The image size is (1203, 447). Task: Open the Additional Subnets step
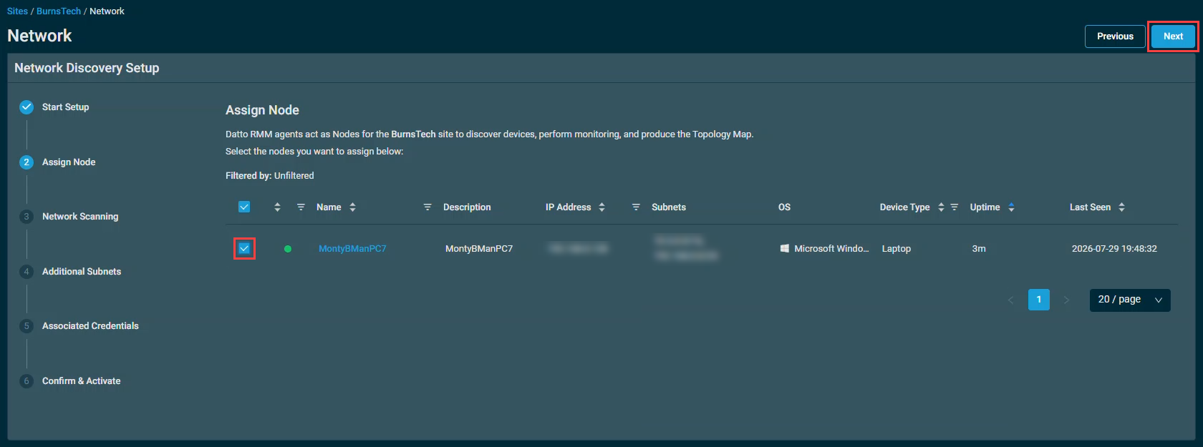coord(82,272)
